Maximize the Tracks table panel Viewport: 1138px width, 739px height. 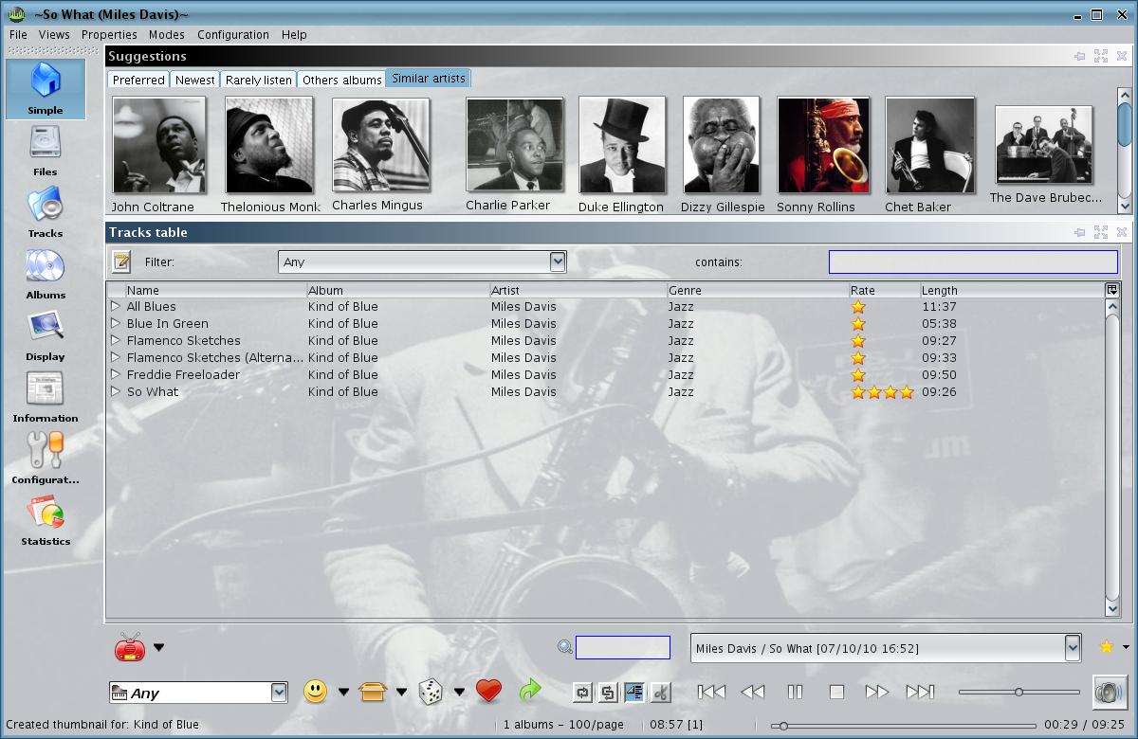(1101, 232)
